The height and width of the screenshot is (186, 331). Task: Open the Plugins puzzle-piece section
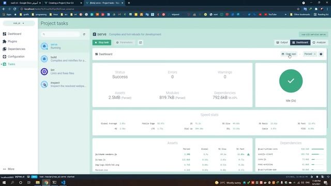(10, 41)
